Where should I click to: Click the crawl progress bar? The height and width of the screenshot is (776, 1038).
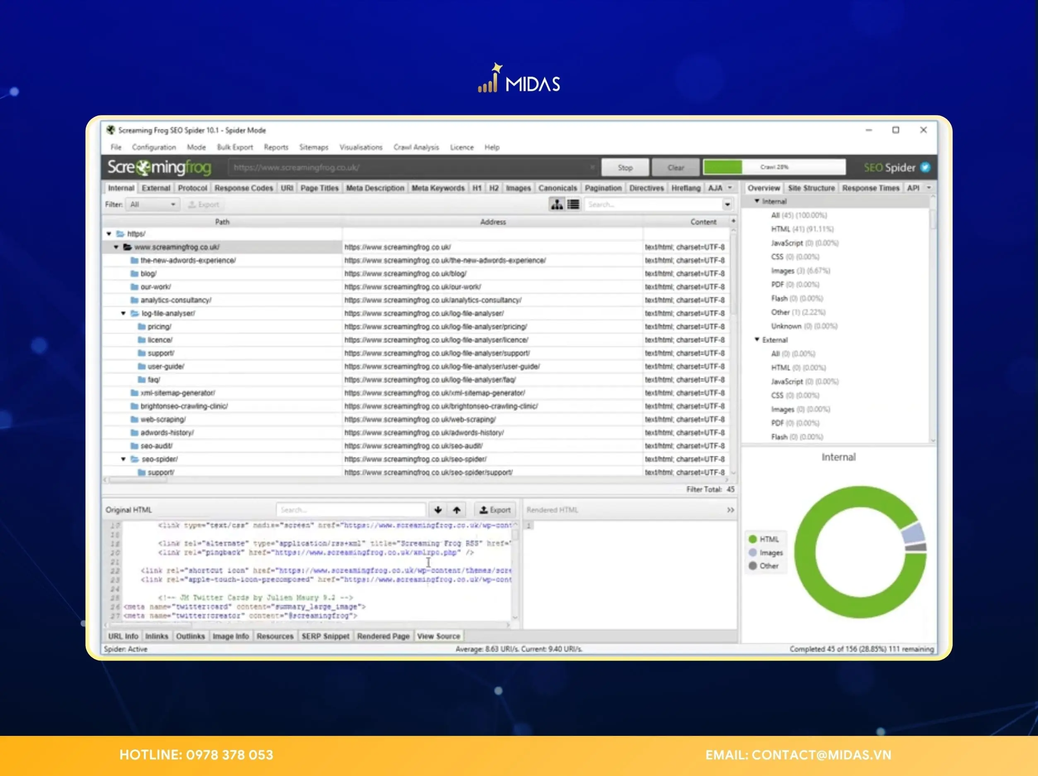tap(774, 167)
